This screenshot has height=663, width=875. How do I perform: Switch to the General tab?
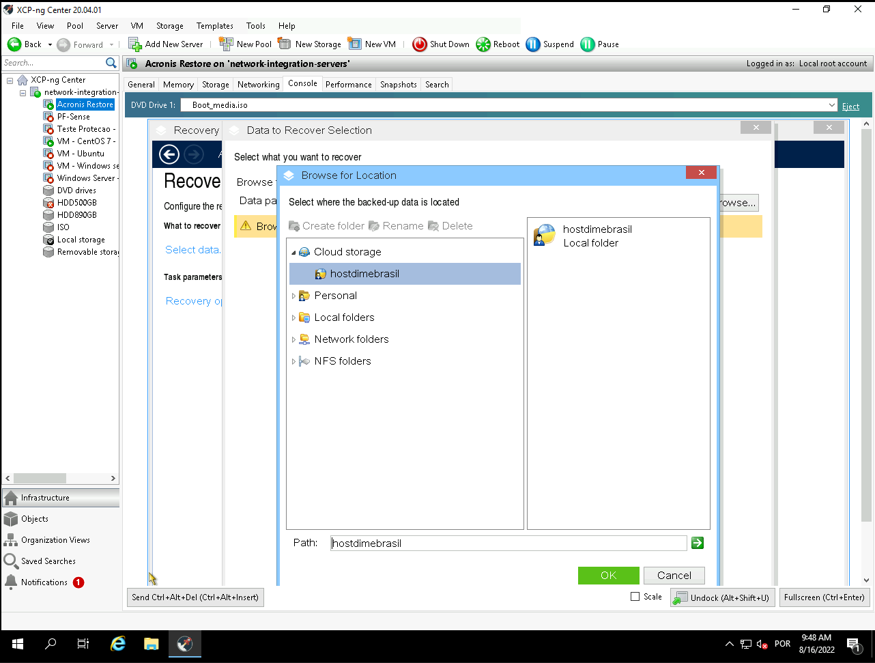[141, 85]
